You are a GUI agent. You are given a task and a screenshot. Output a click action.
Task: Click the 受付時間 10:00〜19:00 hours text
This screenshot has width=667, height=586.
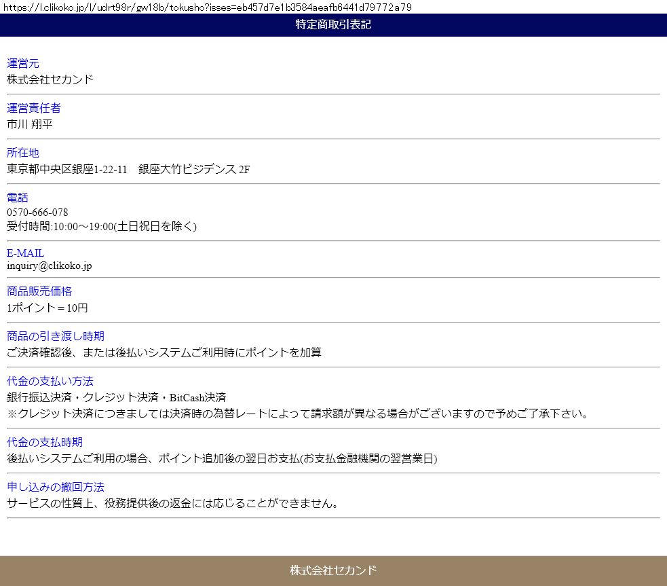point(102,226)
